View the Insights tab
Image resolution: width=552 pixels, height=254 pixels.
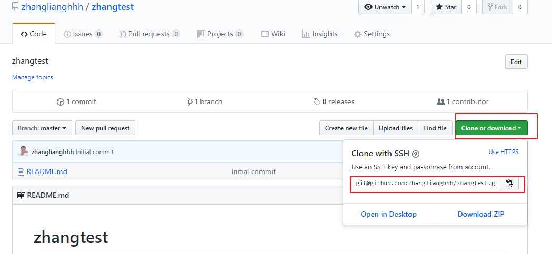tap(319, 34)
